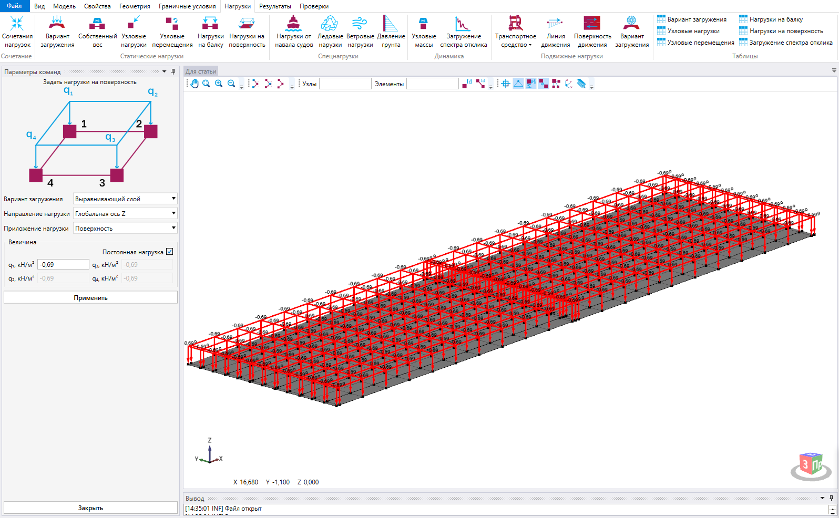The width and height of the screenshot is (839, 518).
Task: Open the Параметры команд panel options arrow
Action: pyautogui.click(x=164, y=71)
